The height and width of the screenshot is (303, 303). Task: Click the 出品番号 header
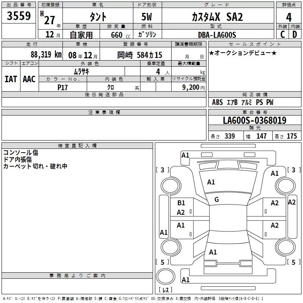[19, 5]
